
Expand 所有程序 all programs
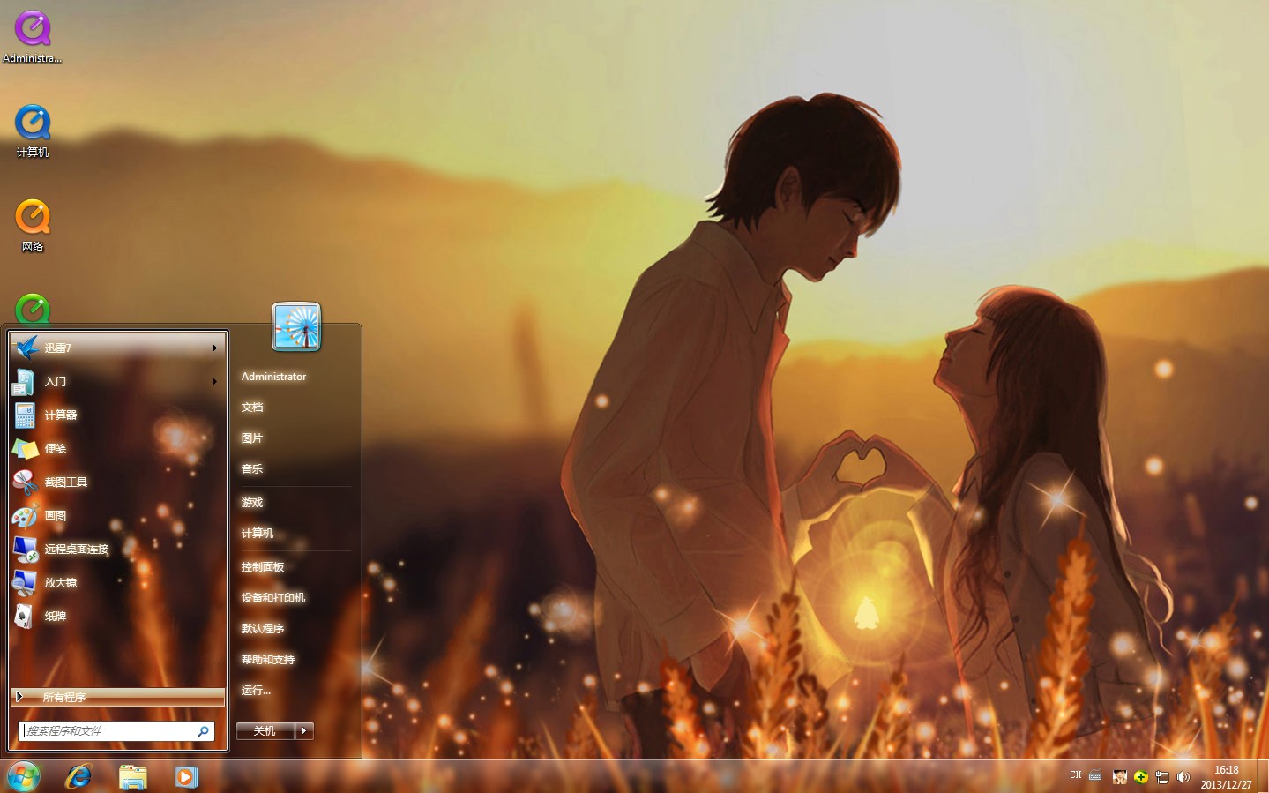[x=117, y=697]
